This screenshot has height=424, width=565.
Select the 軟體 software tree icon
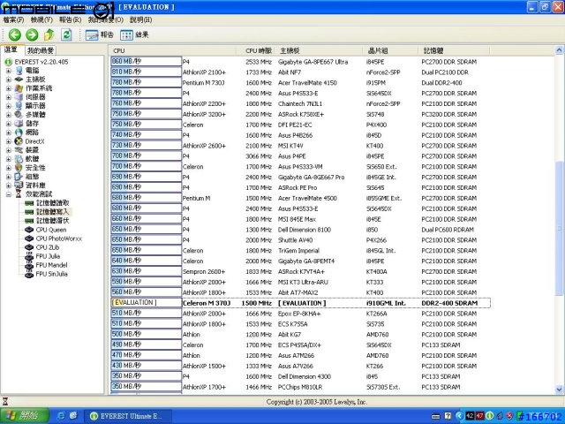point(19,159)
